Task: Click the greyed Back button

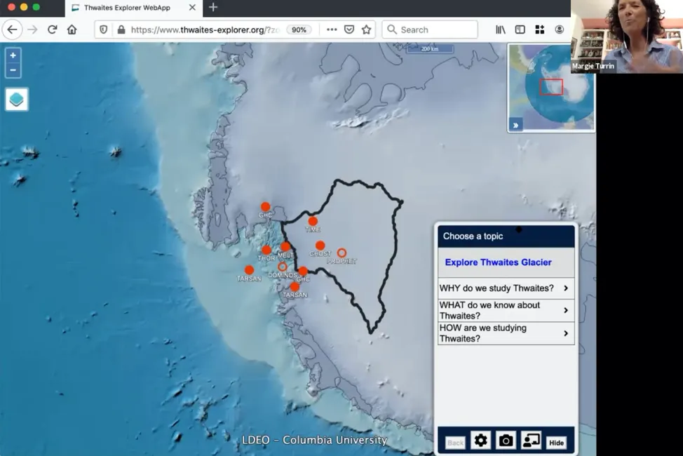Action: tap(455, 443)
